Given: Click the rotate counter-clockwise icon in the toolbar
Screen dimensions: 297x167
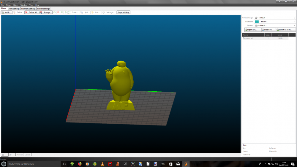Looking at the screenshot, I should [62, 12].
